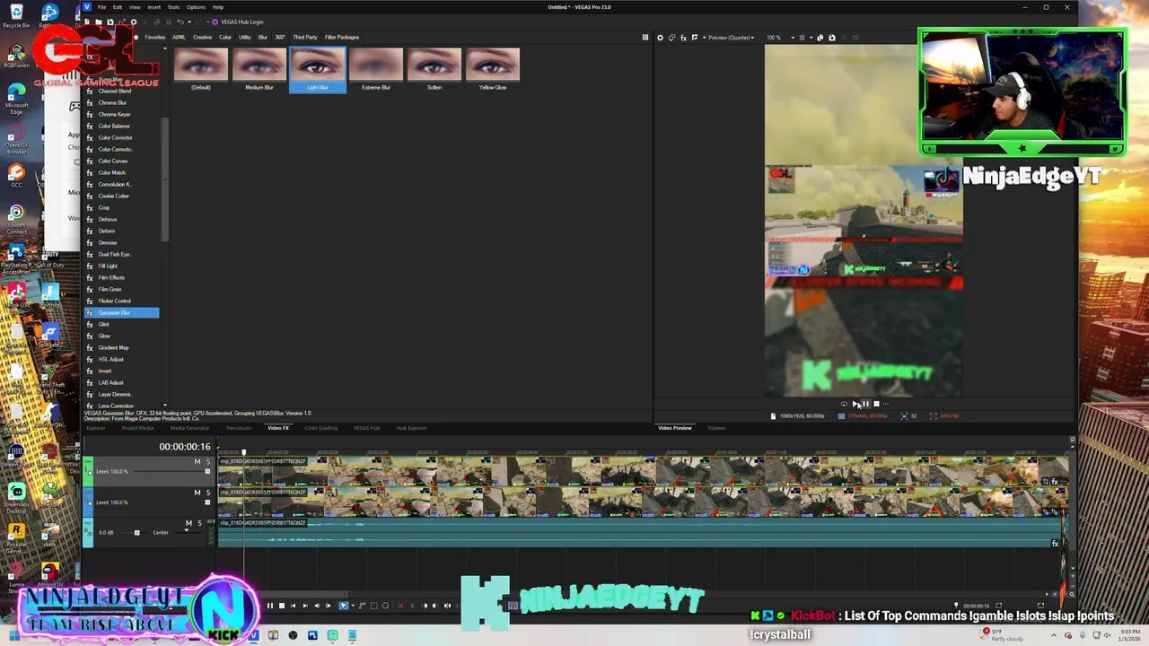Select the Zoom Edit tool magnifier
The height and width of the screenshot is (646, 1149).
(385, 606)
